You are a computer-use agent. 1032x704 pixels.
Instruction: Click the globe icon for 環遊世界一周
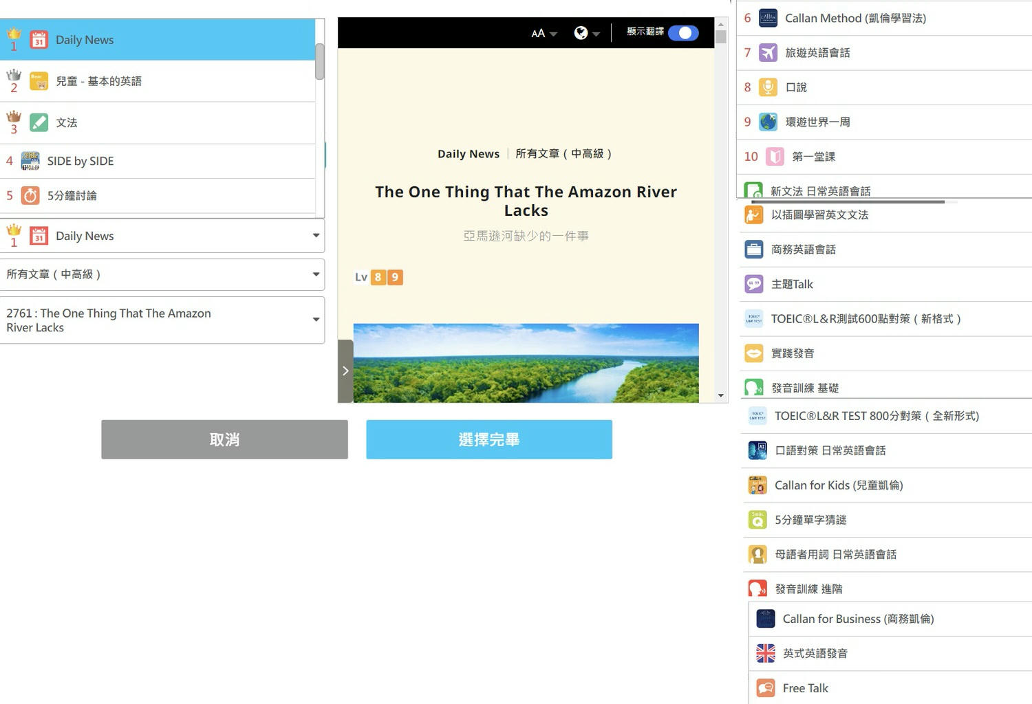(x=768, y=122)
